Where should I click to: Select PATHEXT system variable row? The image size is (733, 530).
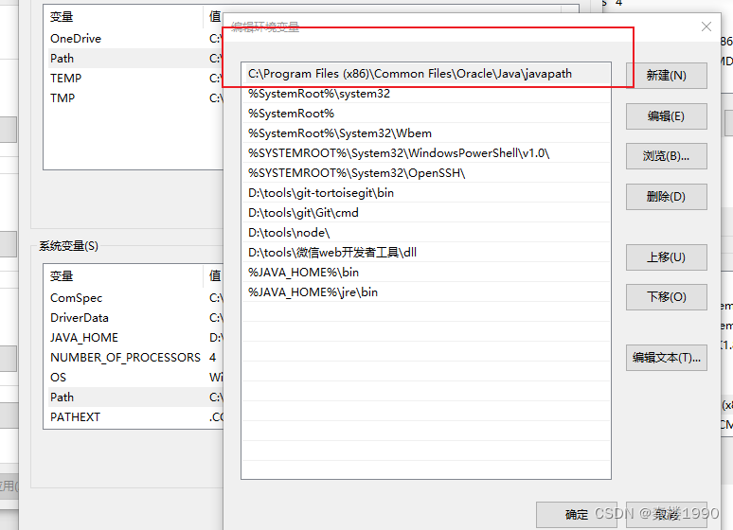134,416
